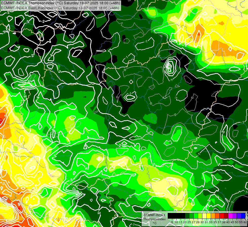The width and height of the screenshot is (248, 227).
Task: Click the legend tick value 29
Action: coord(198,222)
